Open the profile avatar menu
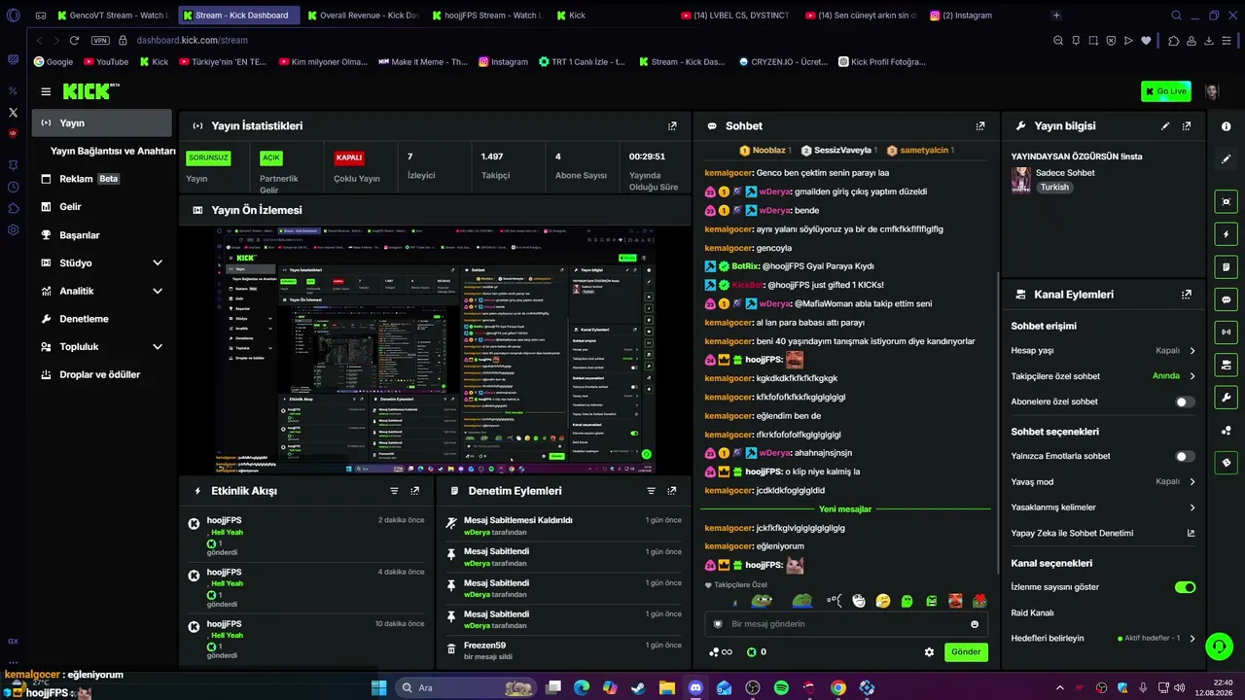The image size is (1245, 700). [x=1212, y=91]
